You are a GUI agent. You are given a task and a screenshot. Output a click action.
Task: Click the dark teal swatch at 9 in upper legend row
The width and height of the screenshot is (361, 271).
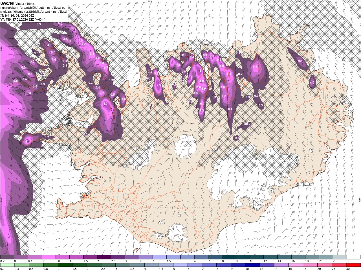(243, 257)
